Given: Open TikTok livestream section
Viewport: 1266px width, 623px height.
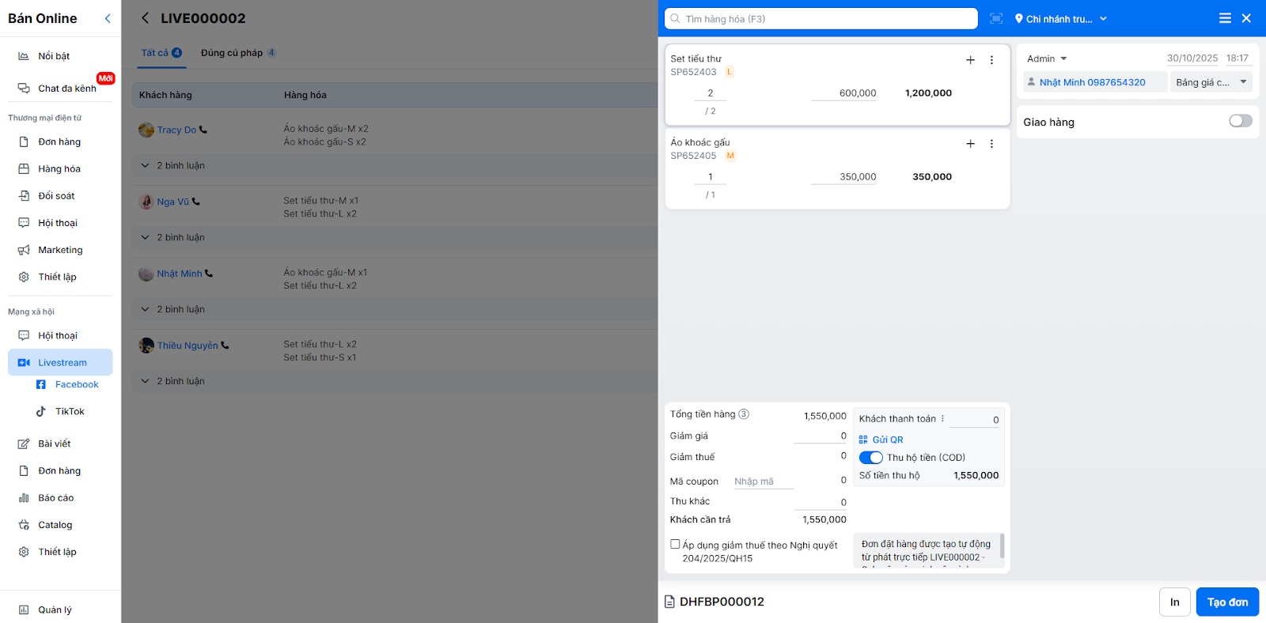Looking at the screenshot, I should tap(70, 412).
